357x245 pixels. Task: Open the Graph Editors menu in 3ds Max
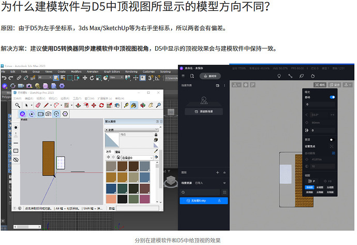click(112, 71)
